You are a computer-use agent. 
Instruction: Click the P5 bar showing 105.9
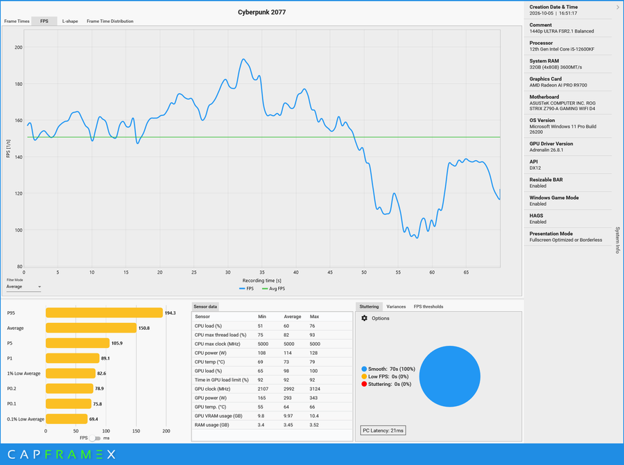pyautogui.click(x=78, y=343)
